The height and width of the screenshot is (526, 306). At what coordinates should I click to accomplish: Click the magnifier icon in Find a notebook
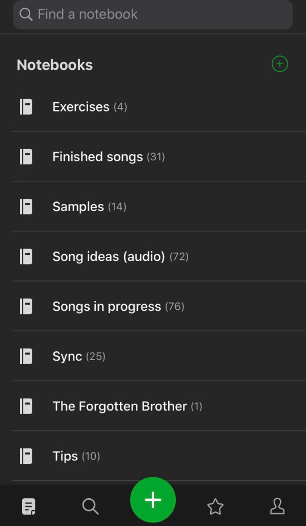tap(26, 14)
